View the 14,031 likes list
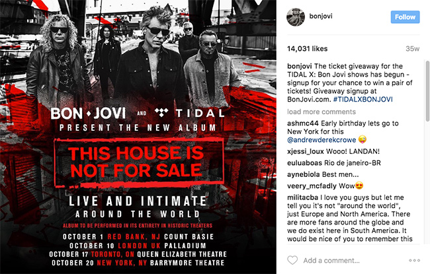The width and height of the screenshot is (430, 274). click(307, 49)
